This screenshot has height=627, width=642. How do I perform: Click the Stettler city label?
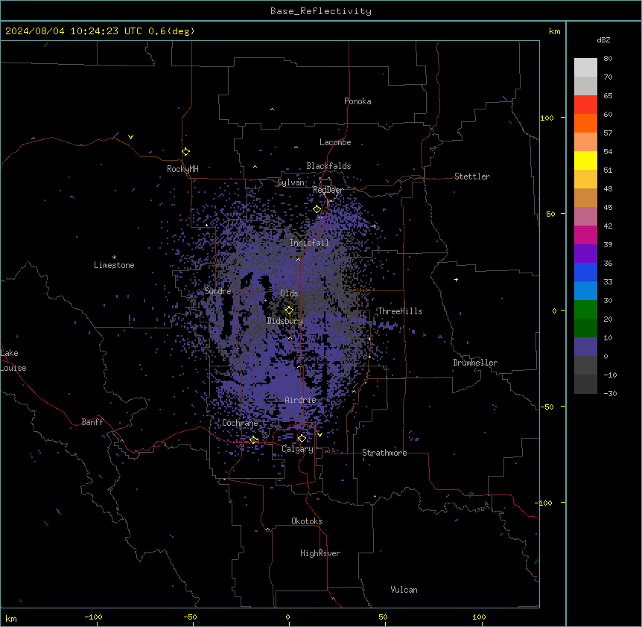click(472, 176)
